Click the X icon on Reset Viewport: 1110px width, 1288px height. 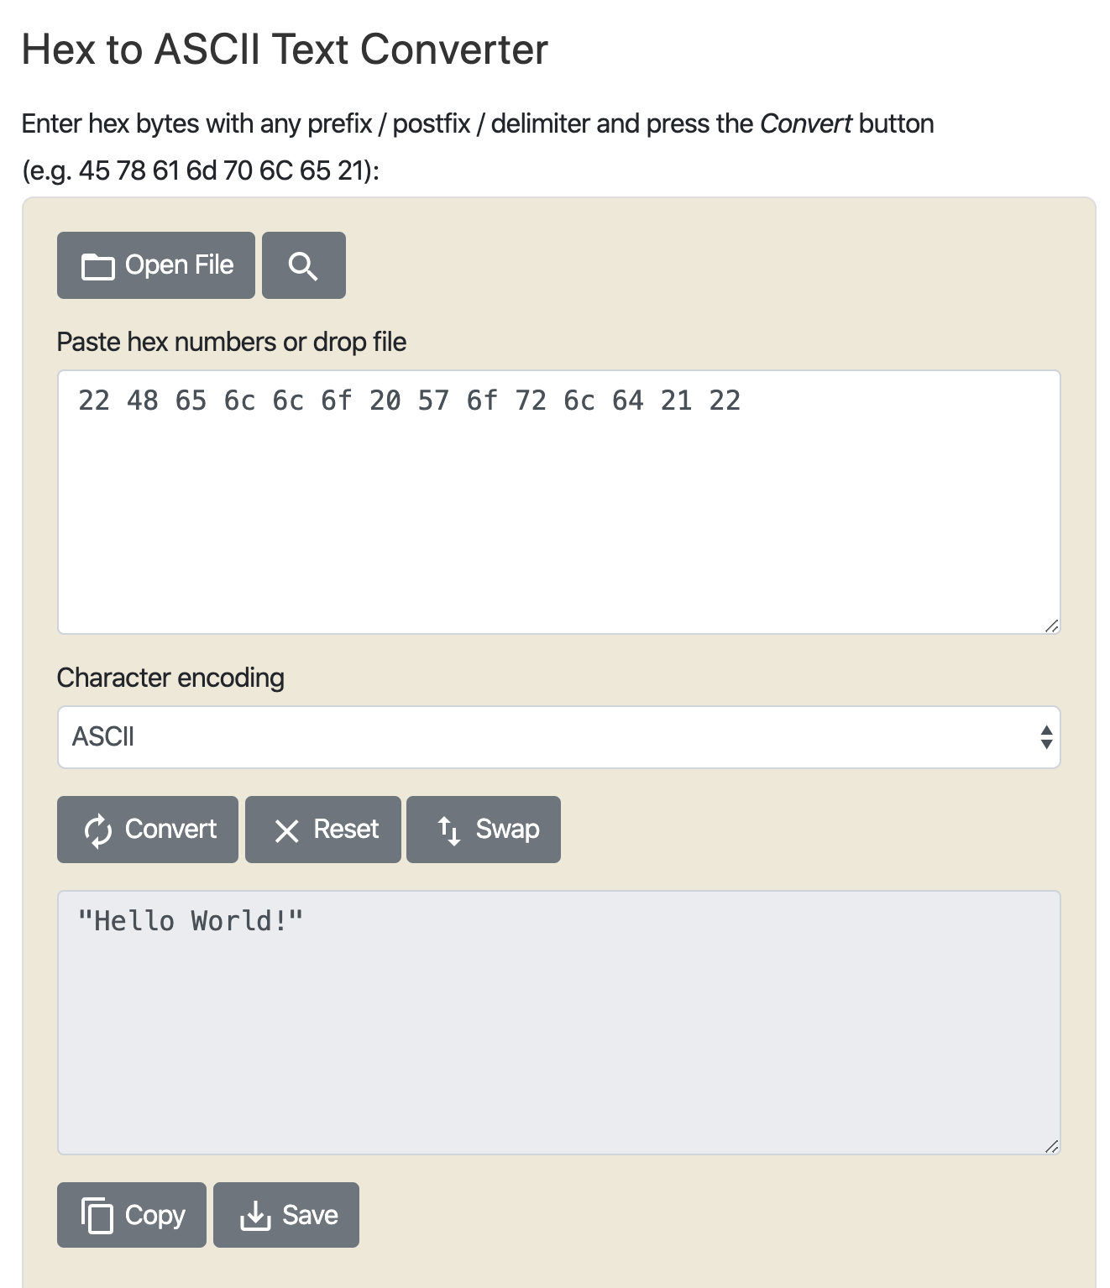click(x=287, y=831)
